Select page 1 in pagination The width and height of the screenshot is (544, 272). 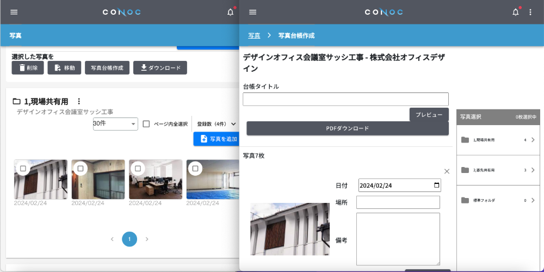(x=129, y=239)
